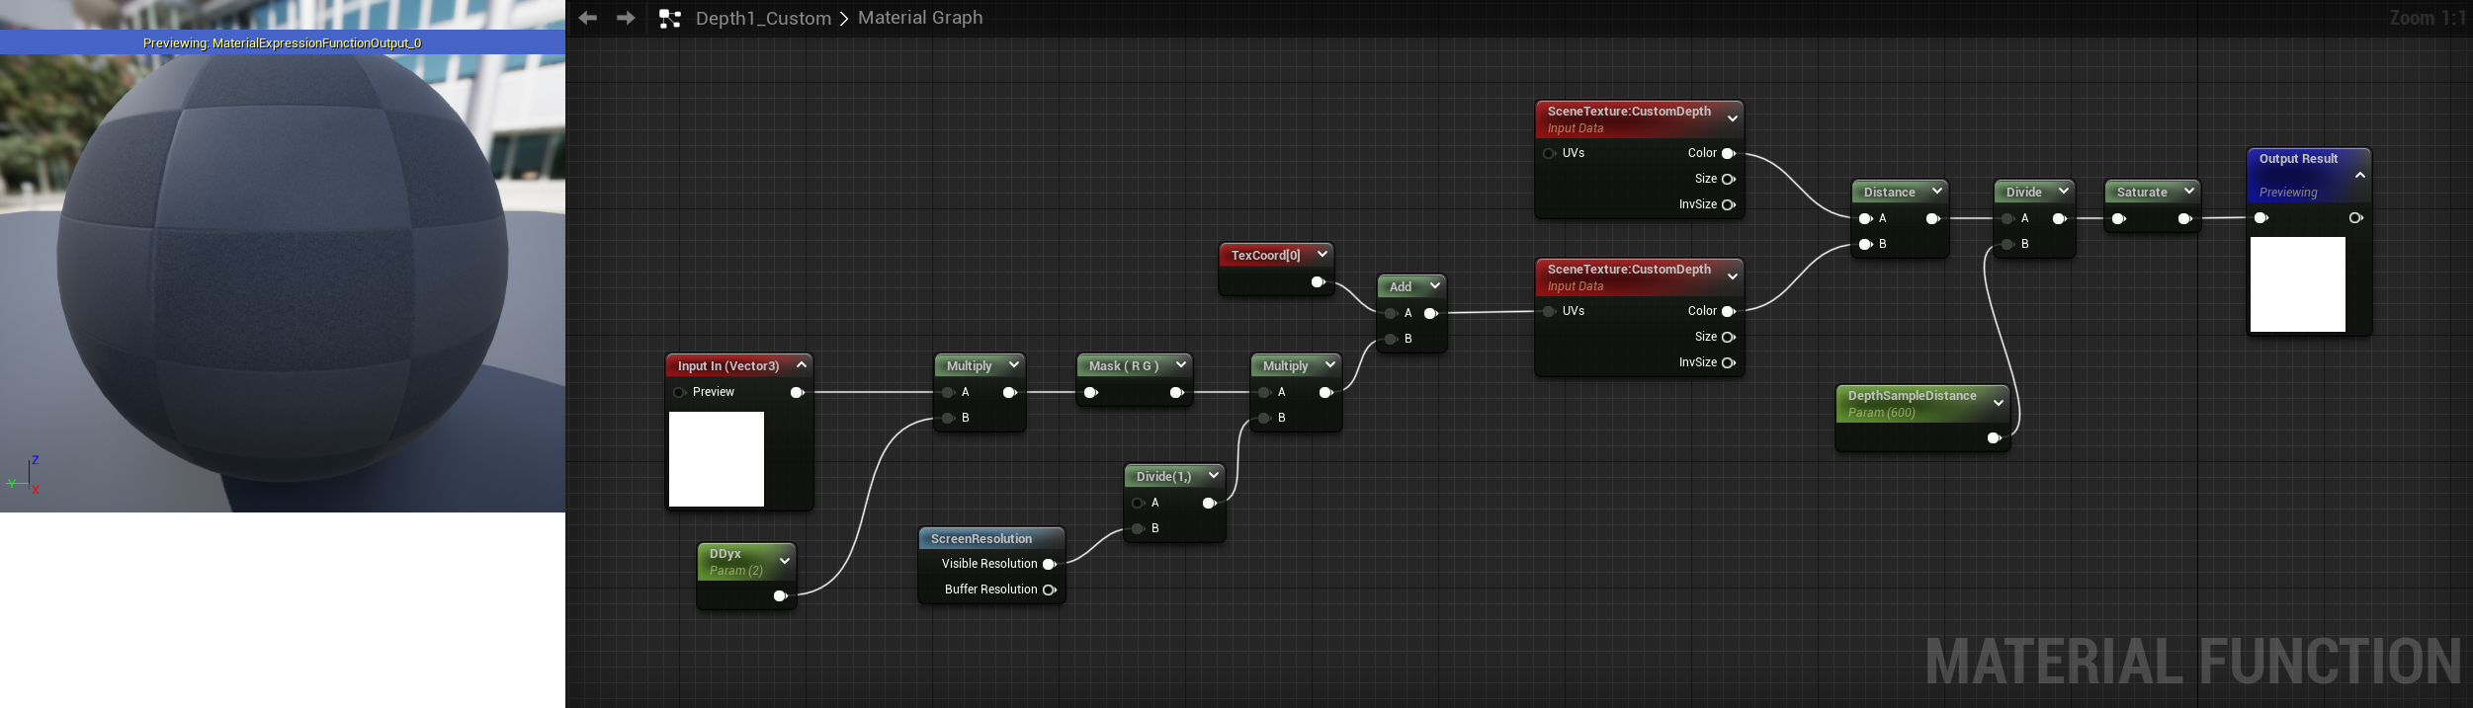Click the forward navigation arrow
This screenshot has height=708, width=2473.
pyautogui.click(x=626, y=18)
